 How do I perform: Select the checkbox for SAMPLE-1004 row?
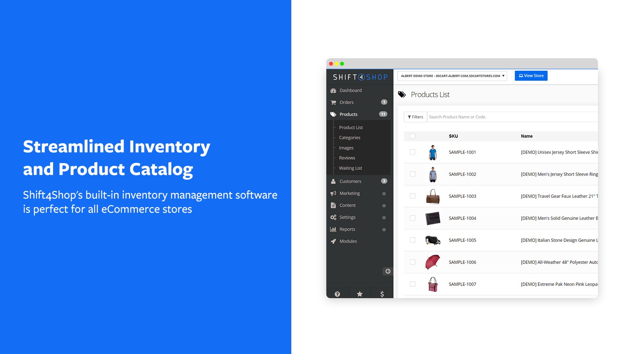click(x=412, y=218)
